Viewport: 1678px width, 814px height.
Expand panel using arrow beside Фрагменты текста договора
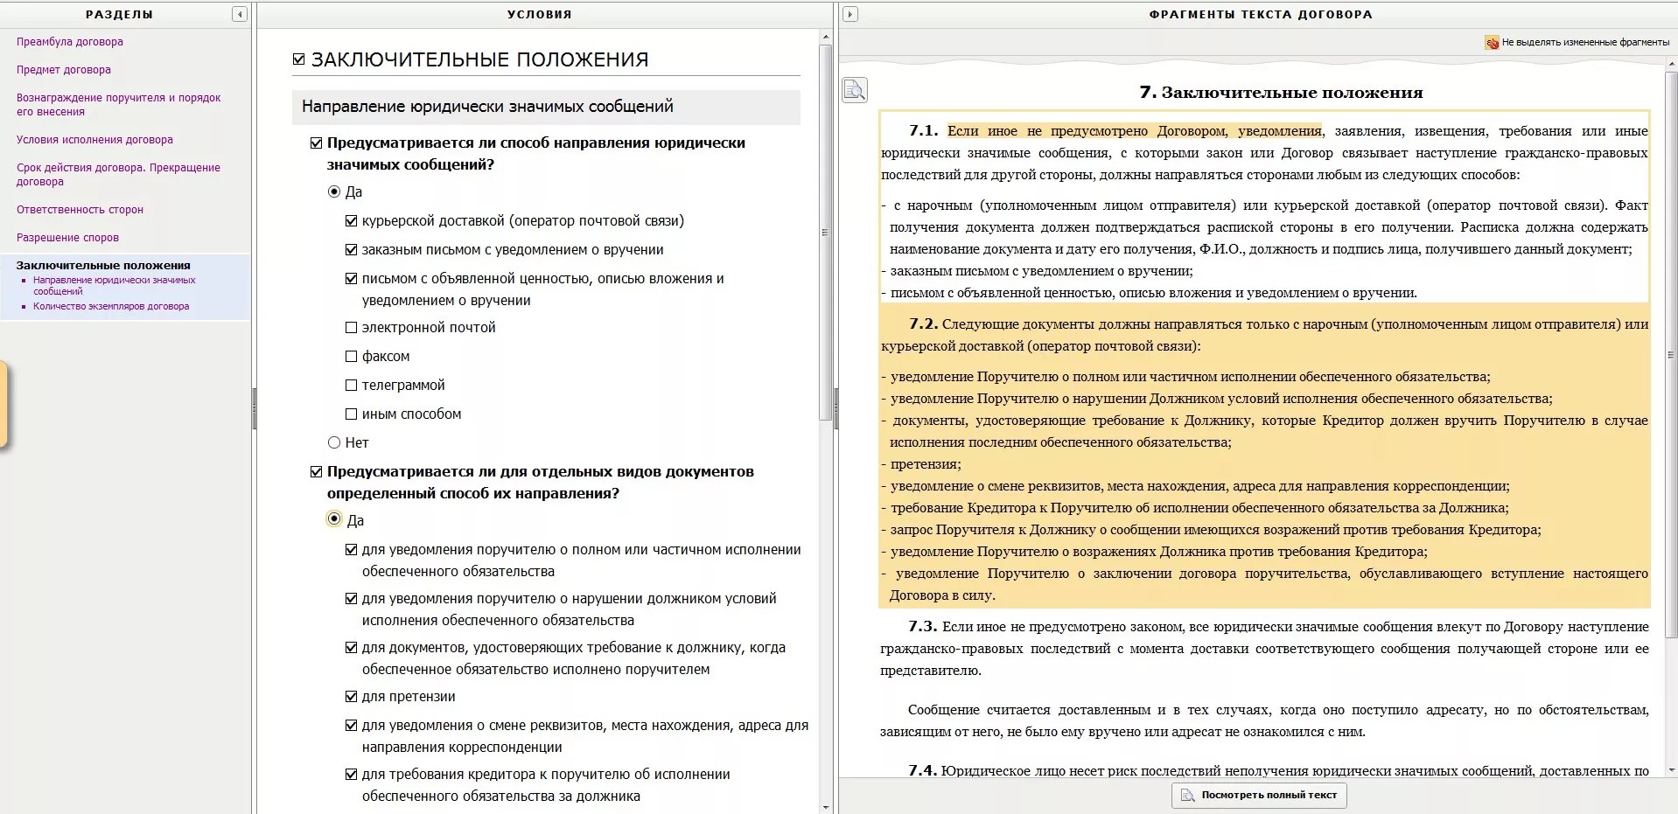[850, 14]
